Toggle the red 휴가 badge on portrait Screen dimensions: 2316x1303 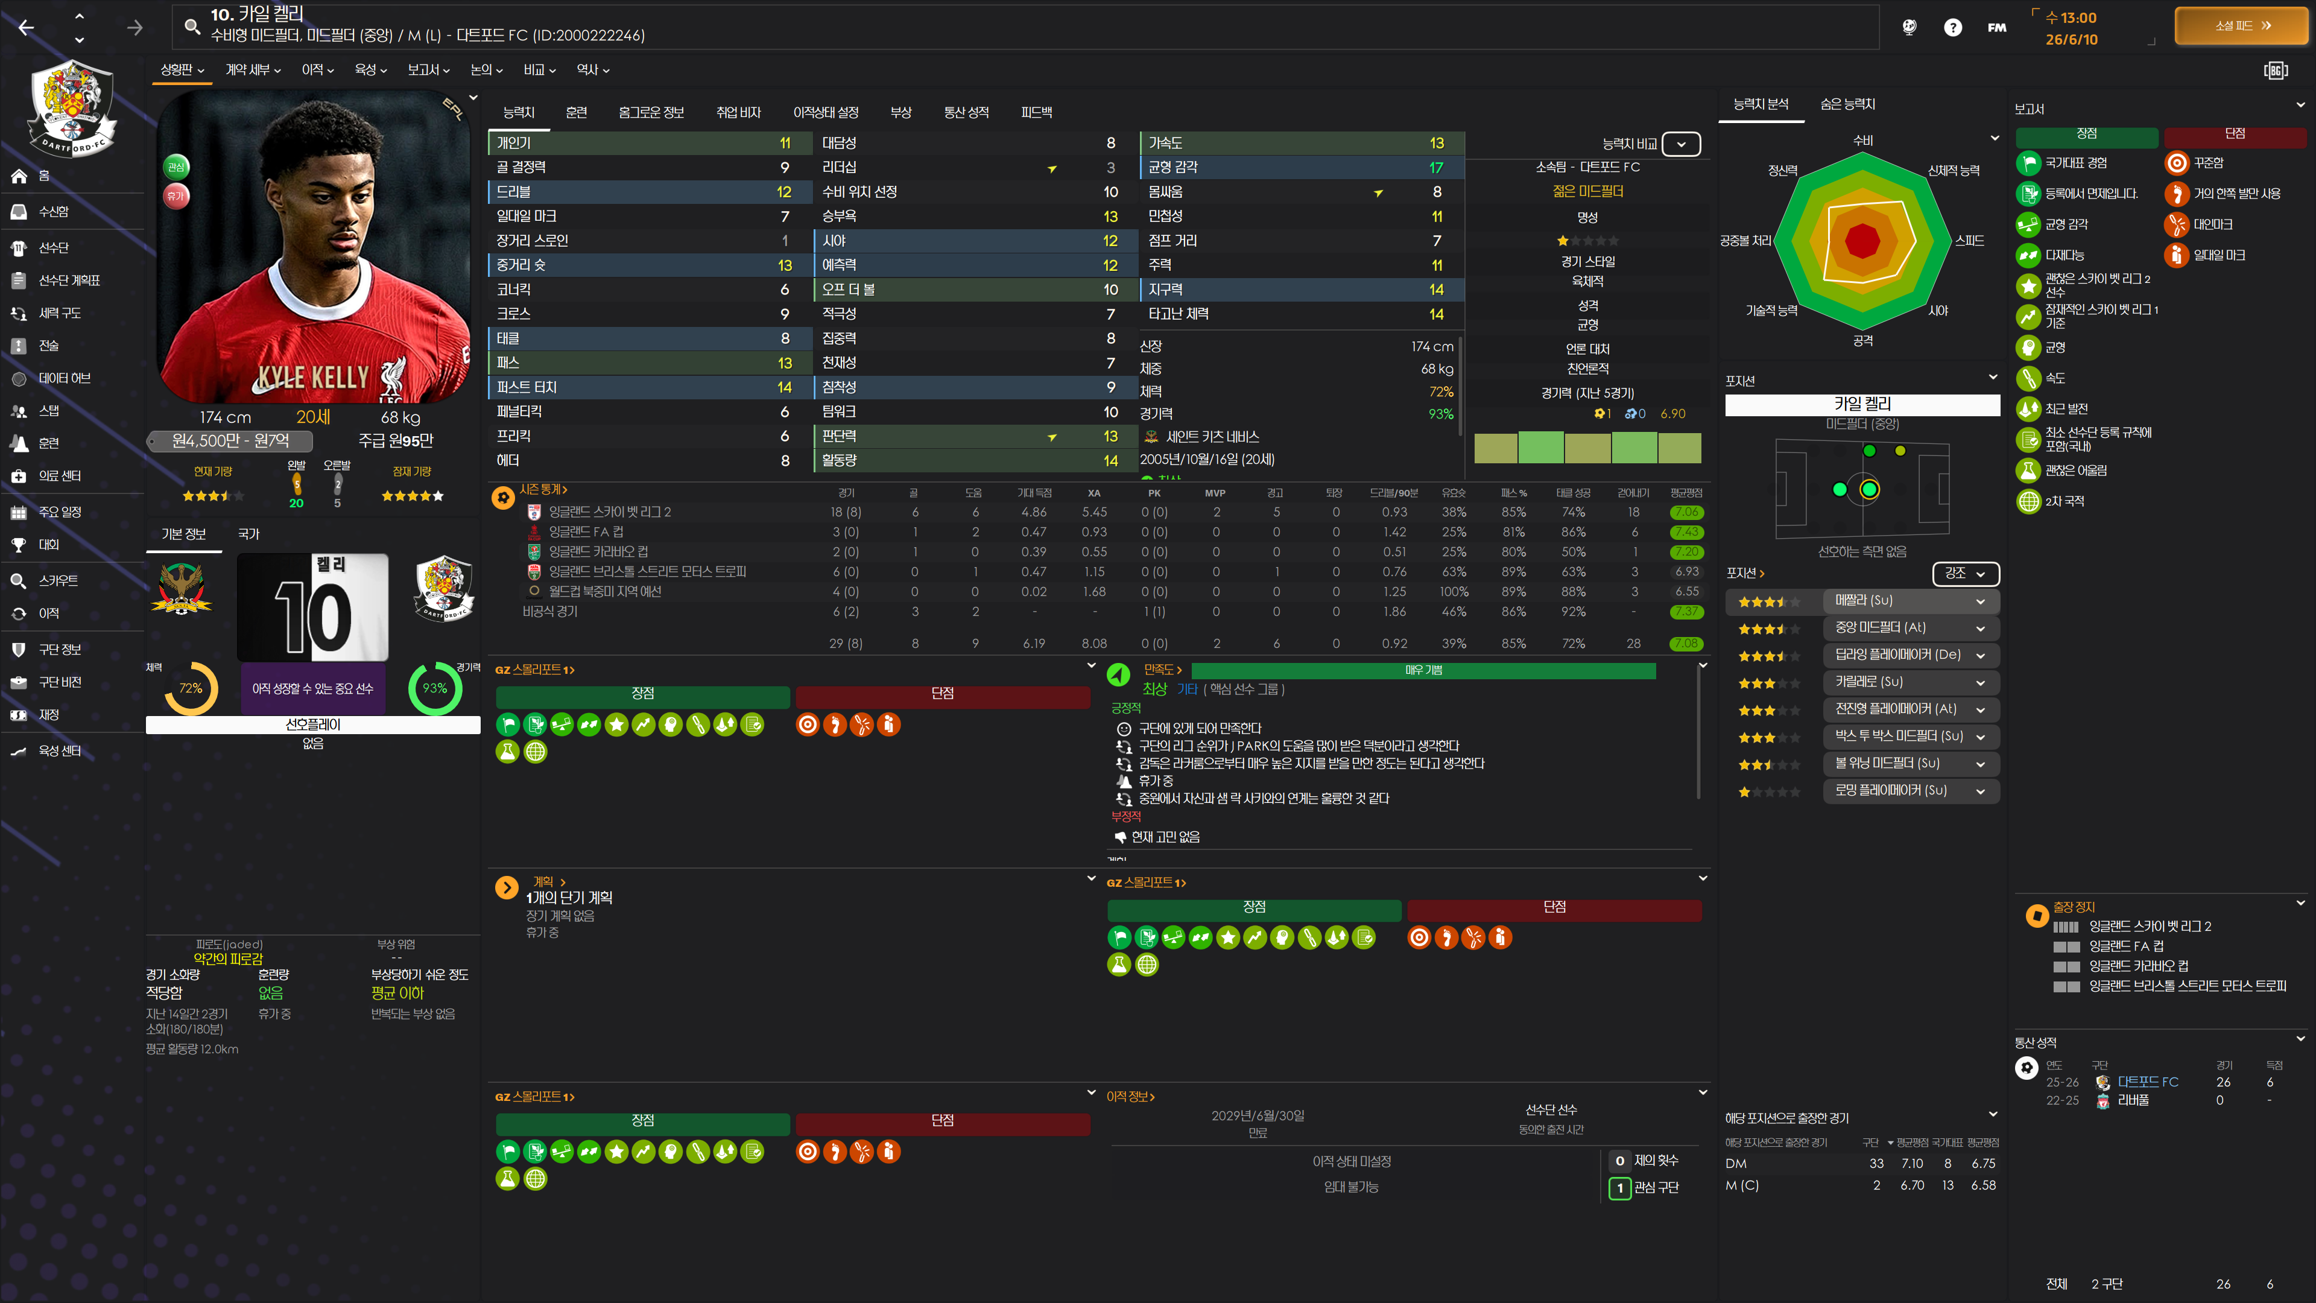(x=176, y=195)
